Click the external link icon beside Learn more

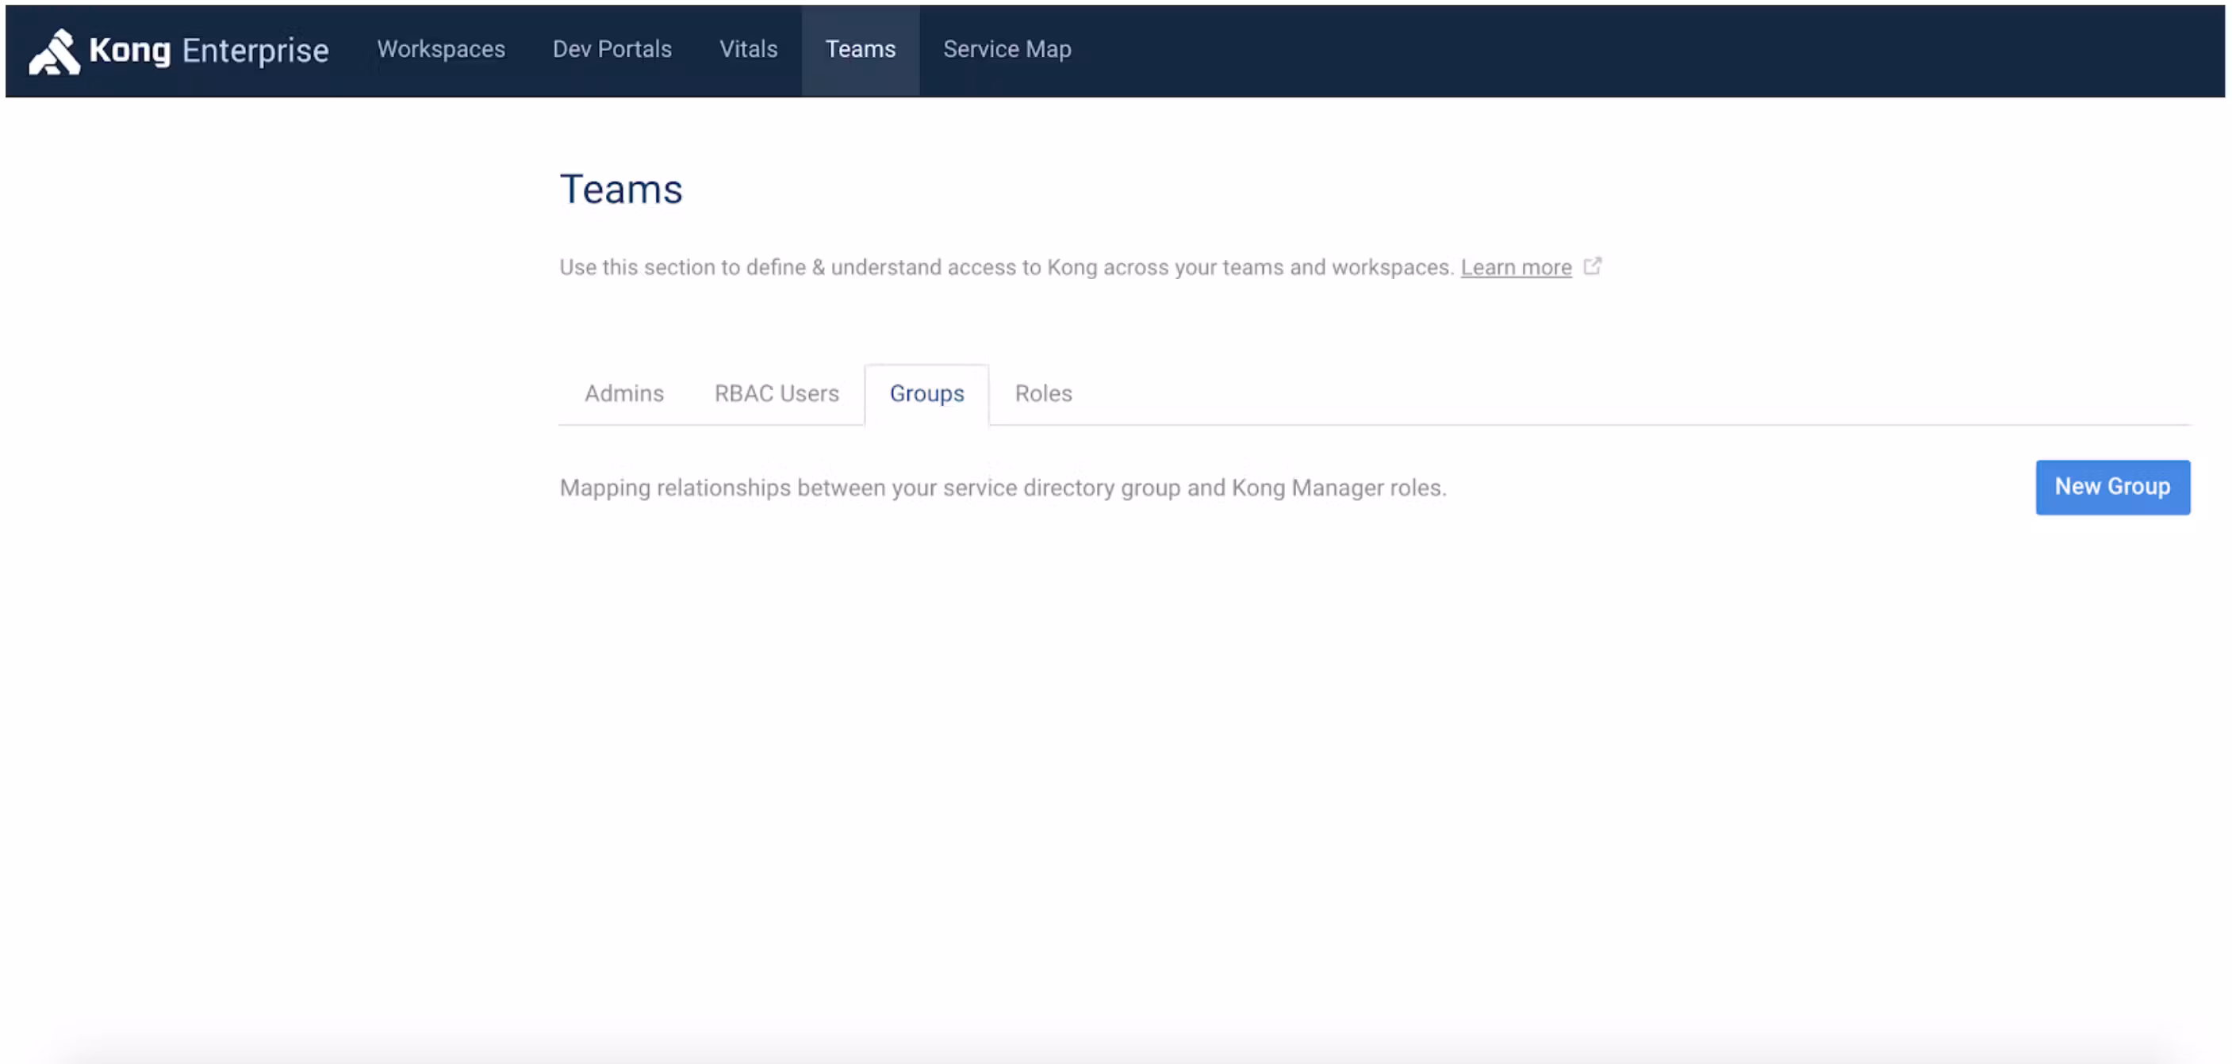[x=1592, y=266]
